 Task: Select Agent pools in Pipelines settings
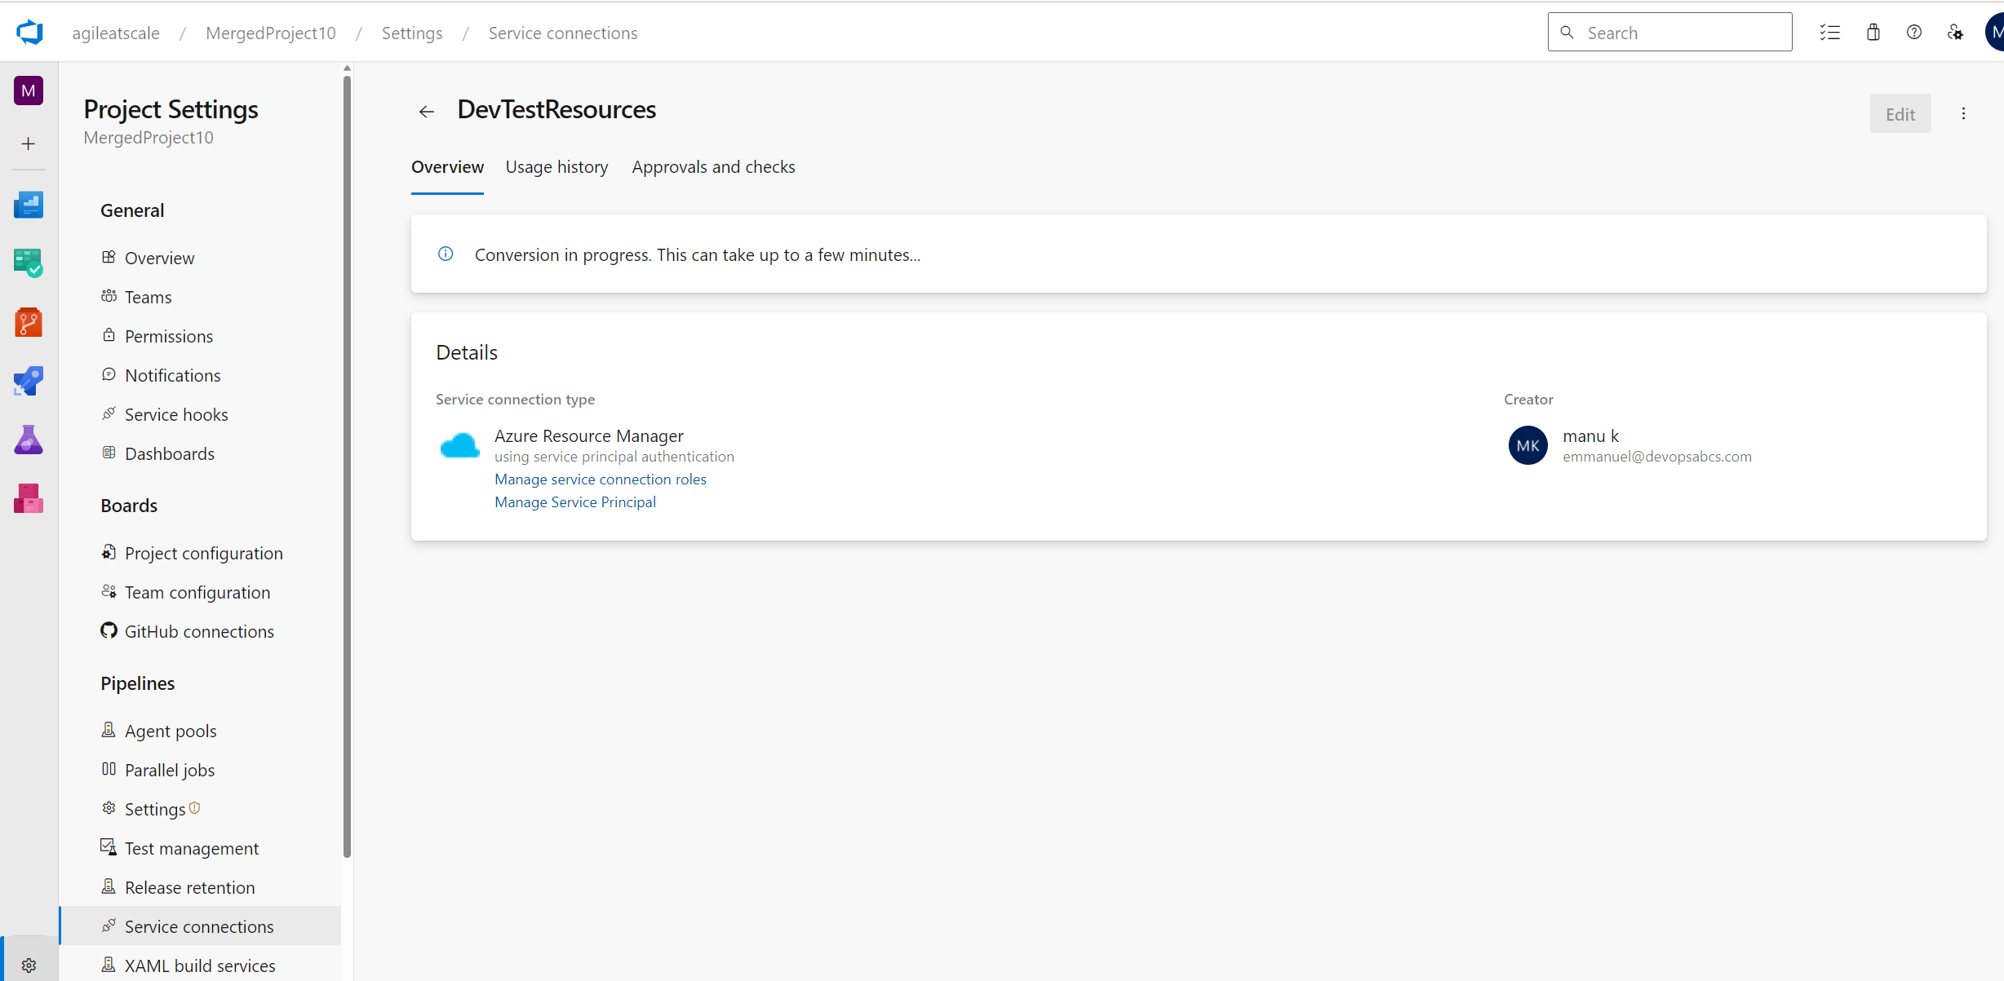(x=171, y=731)
